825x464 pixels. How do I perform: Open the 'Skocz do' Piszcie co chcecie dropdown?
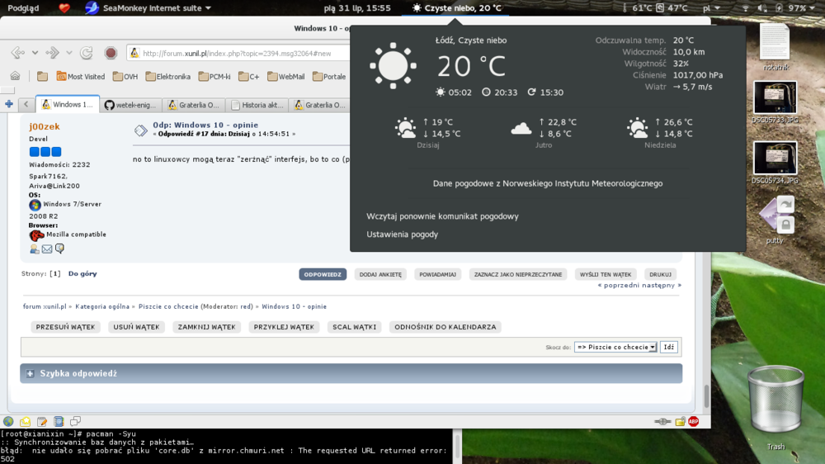615,347
